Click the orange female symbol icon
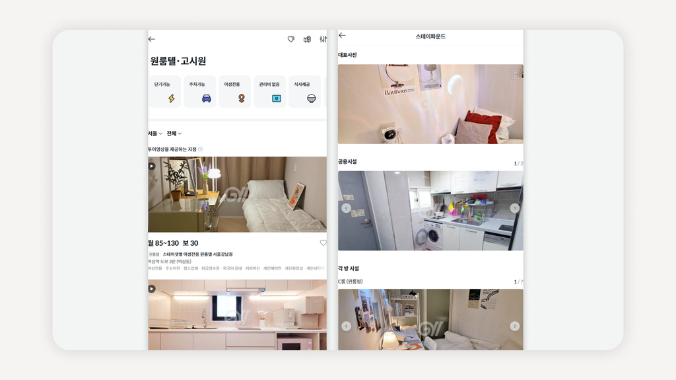676x380 pixels. (242, 98)
